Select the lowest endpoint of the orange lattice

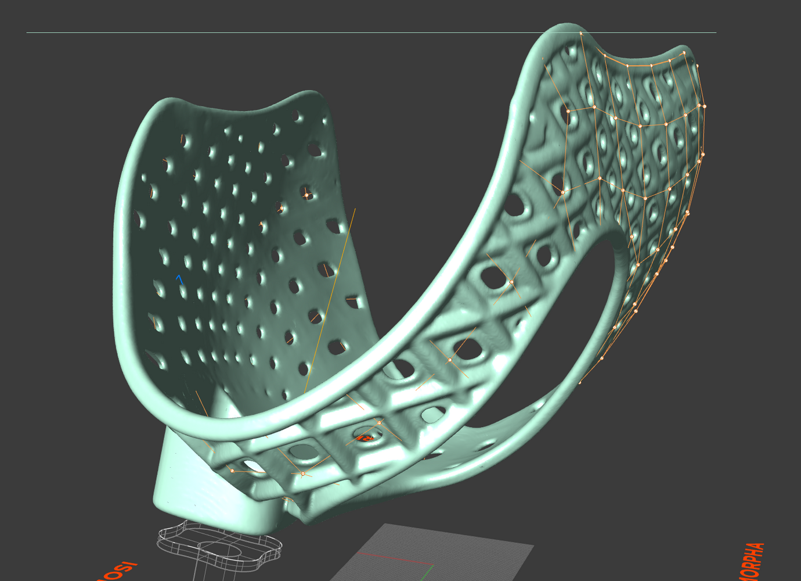pos(579,383)
